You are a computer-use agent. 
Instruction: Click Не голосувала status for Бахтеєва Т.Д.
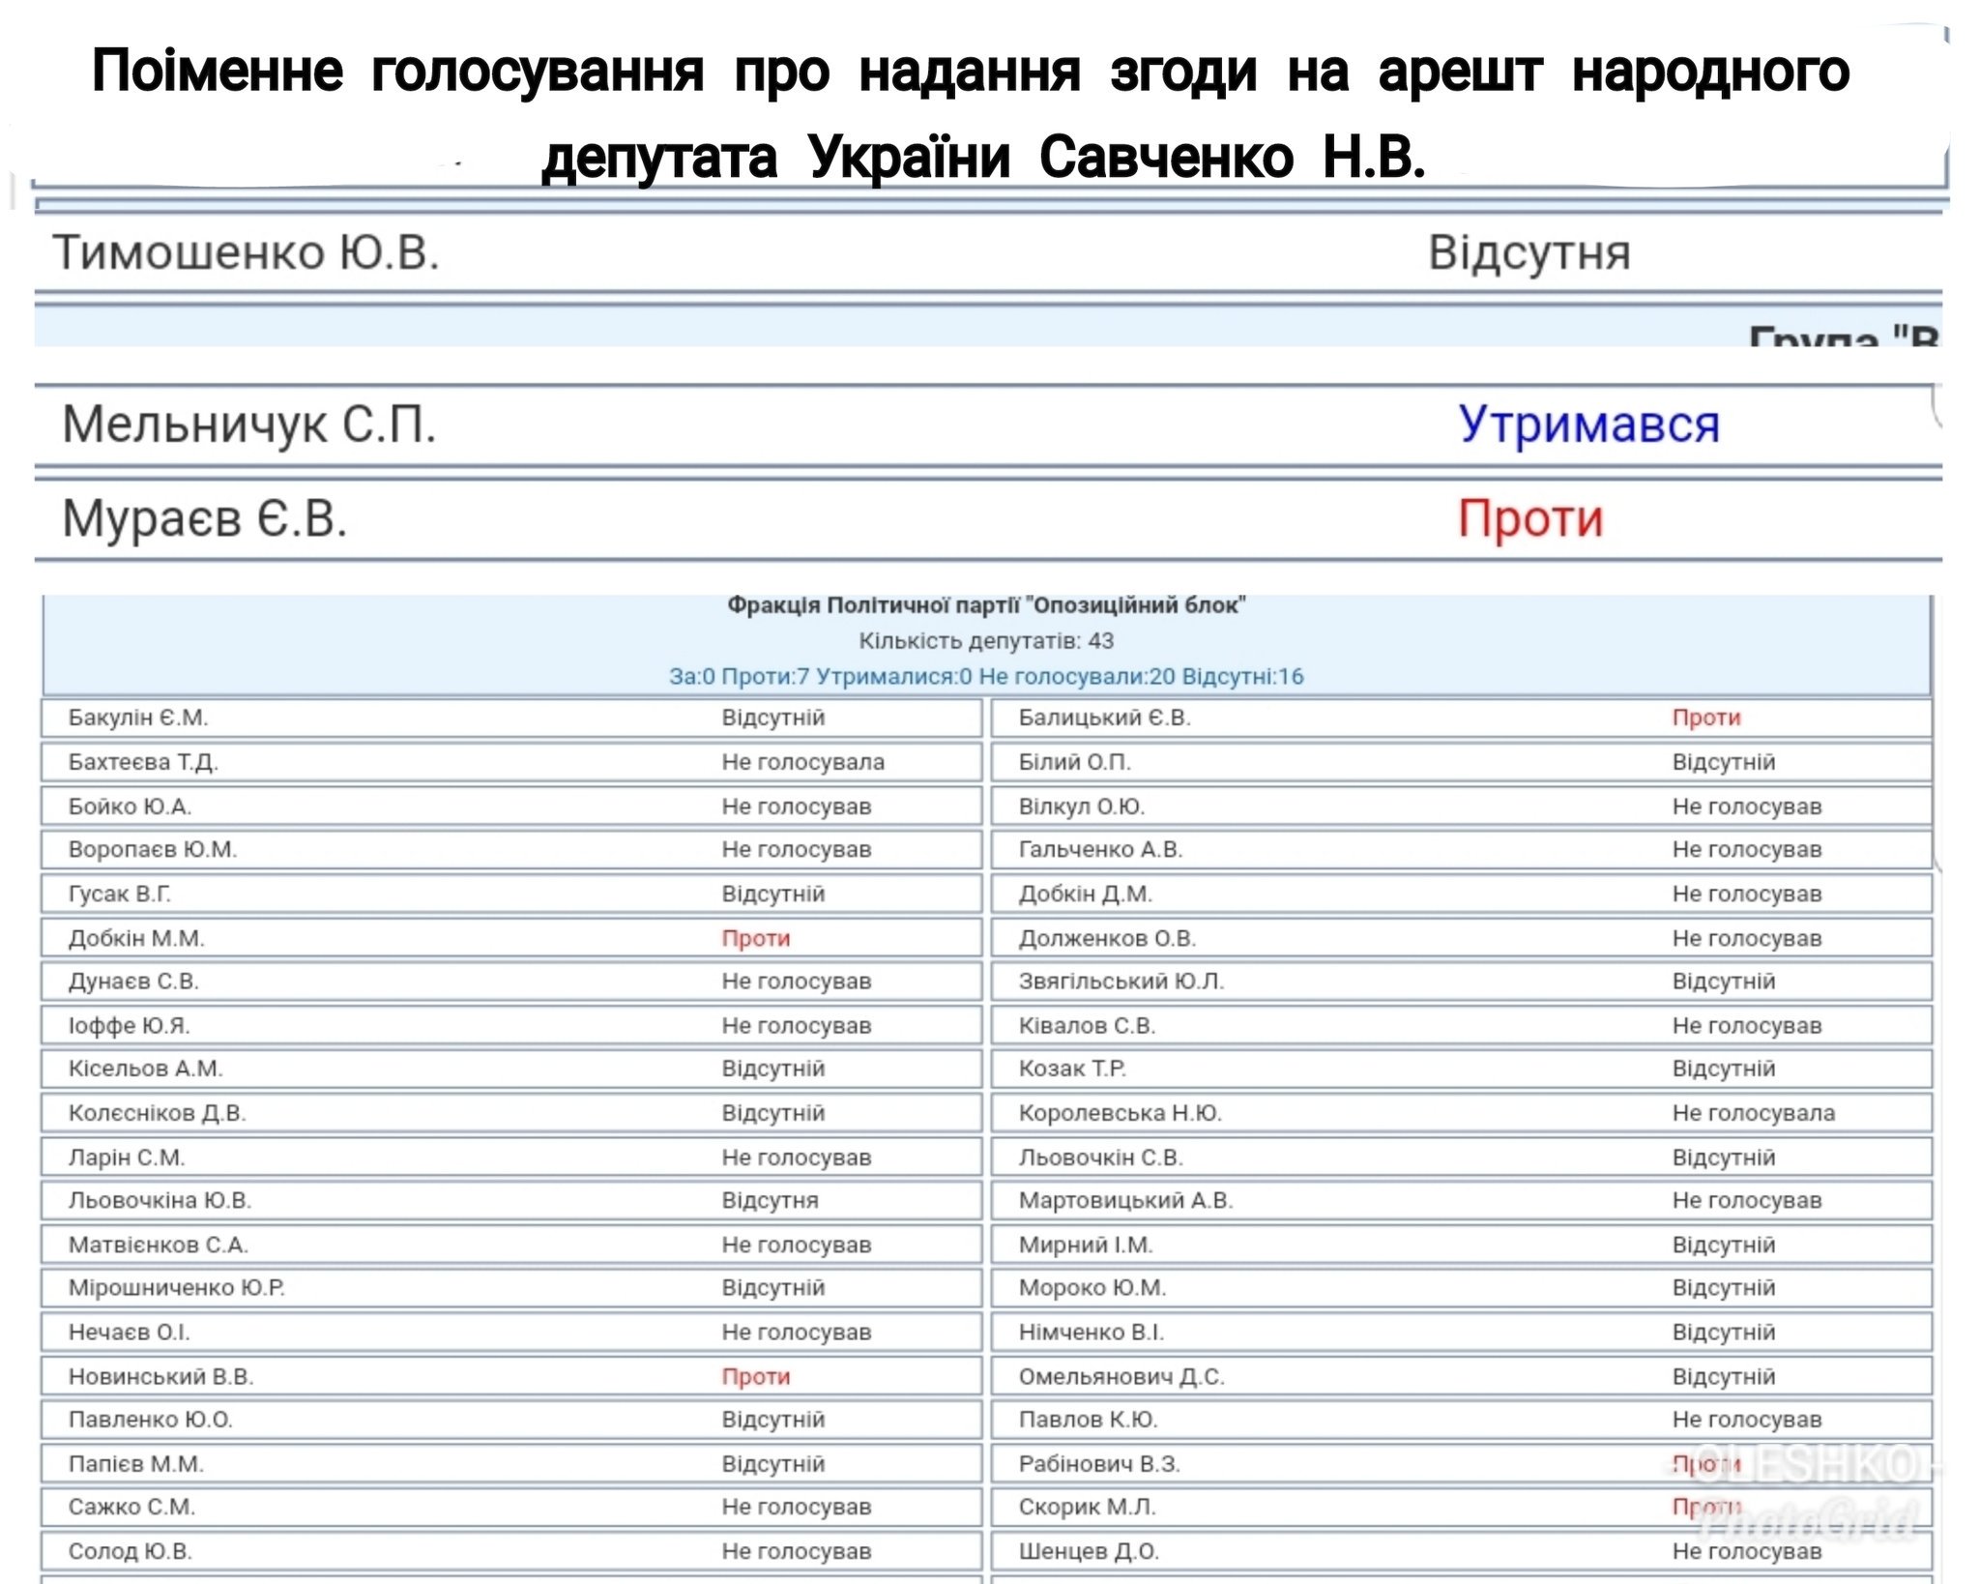click(802, 762)
